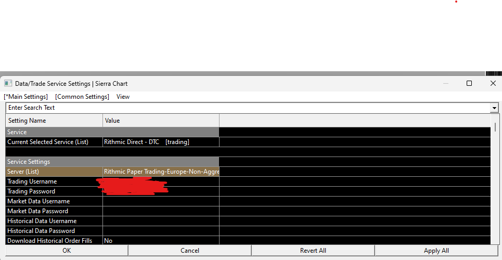Select the Server (List) setting row

pos(55,172)
